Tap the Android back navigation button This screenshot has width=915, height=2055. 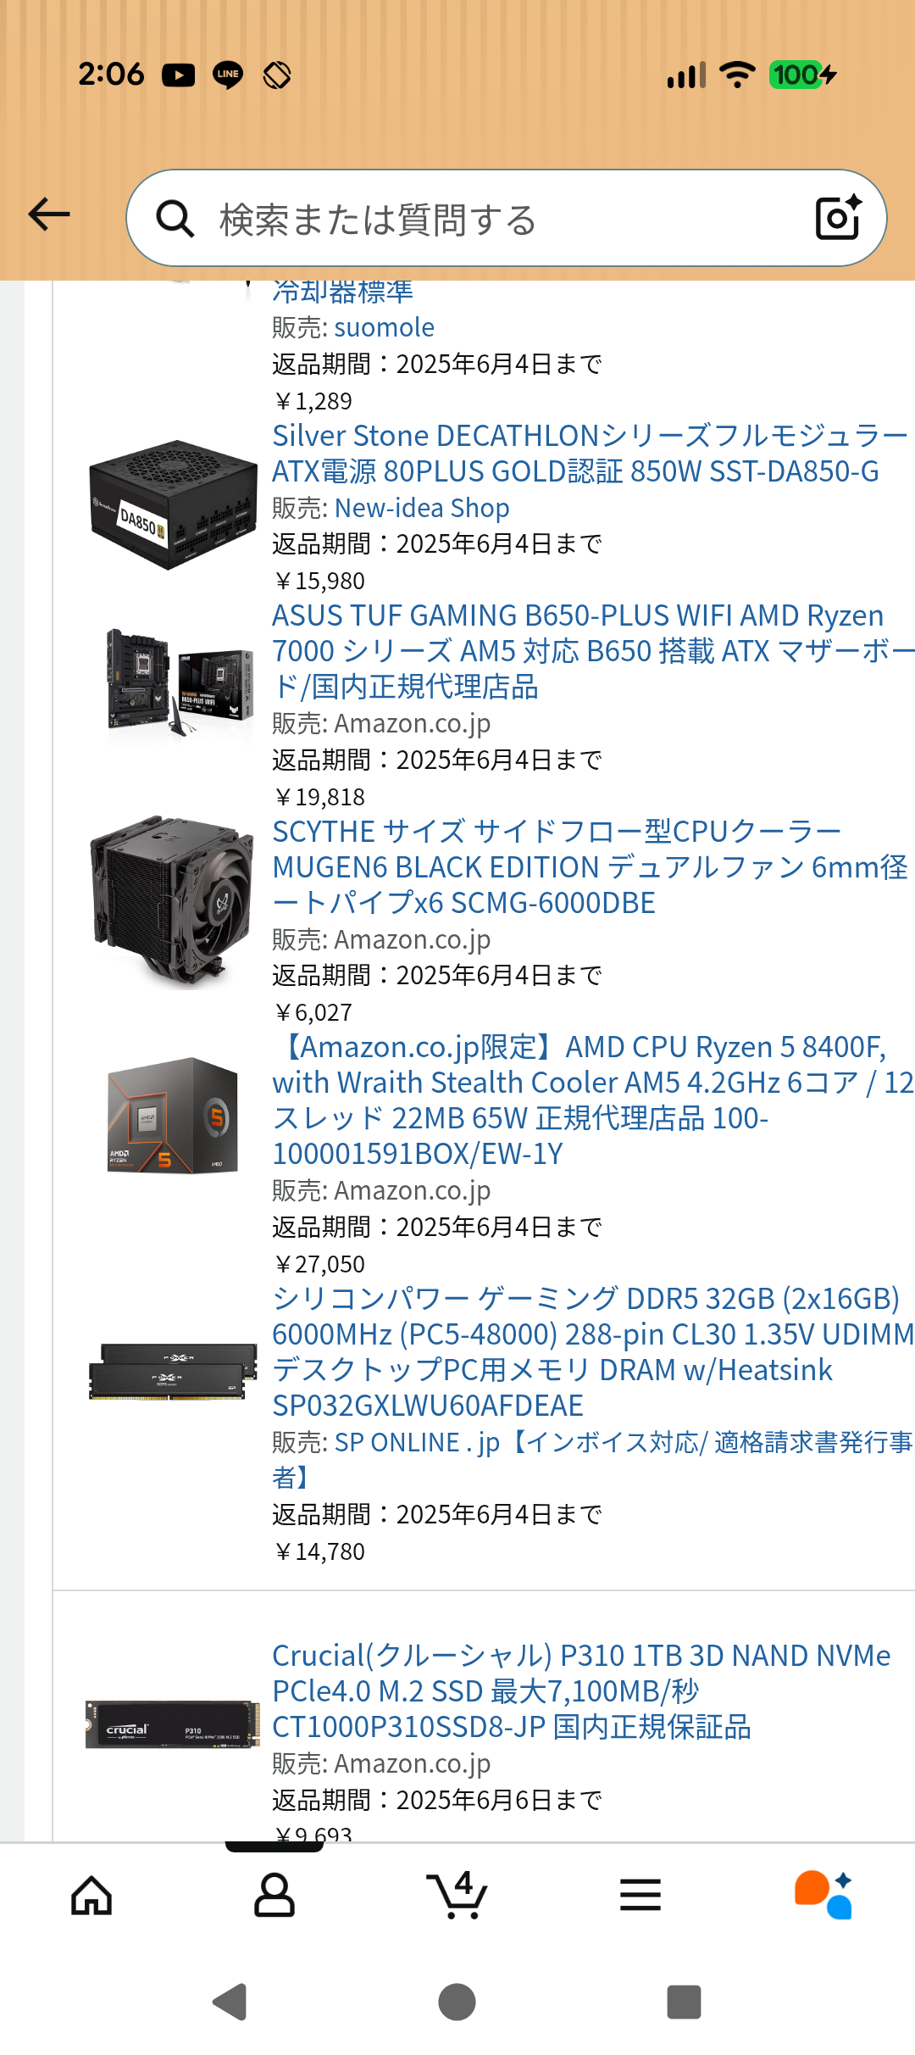coord(230,2002)
